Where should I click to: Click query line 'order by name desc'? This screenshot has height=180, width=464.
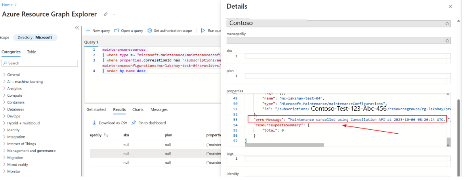coord(124,71)
